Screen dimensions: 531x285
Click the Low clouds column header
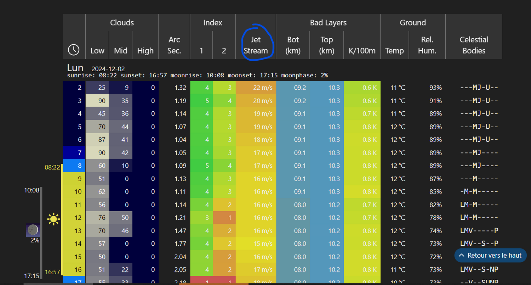pyautogui.click(x=97, y=51)
